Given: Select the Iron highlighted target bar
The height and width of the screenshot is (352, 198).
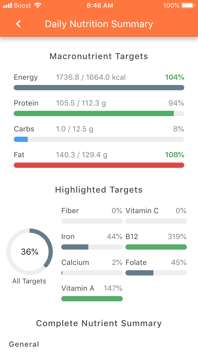Looking at the screenshot, I should [x=92, y=247].
